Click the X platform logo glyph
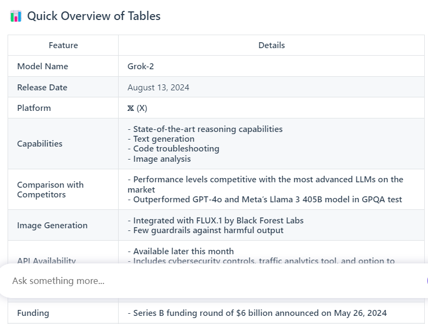This screenshot has height=324, width=428. (131, 109)
